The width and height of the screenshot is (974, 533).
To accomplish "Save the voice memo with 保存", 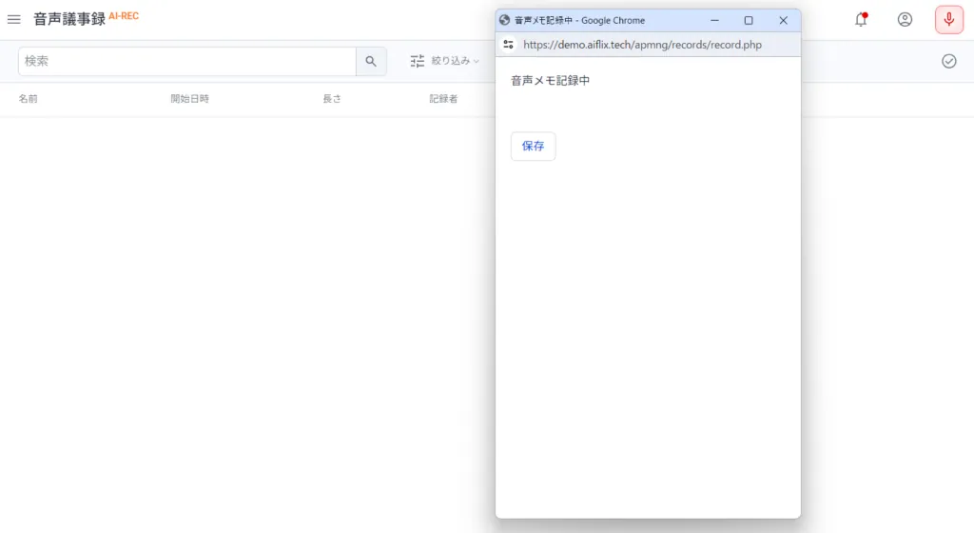I will (533, 146).
